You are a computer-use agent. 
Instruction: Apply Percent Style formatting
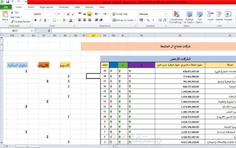pyautogui.click(x=148, y=20)
